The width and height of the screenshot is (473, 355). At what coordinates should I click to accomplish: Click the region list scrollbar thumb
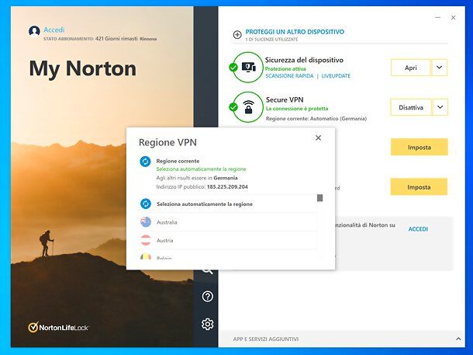pyautogui.click(x=320, y=198)
